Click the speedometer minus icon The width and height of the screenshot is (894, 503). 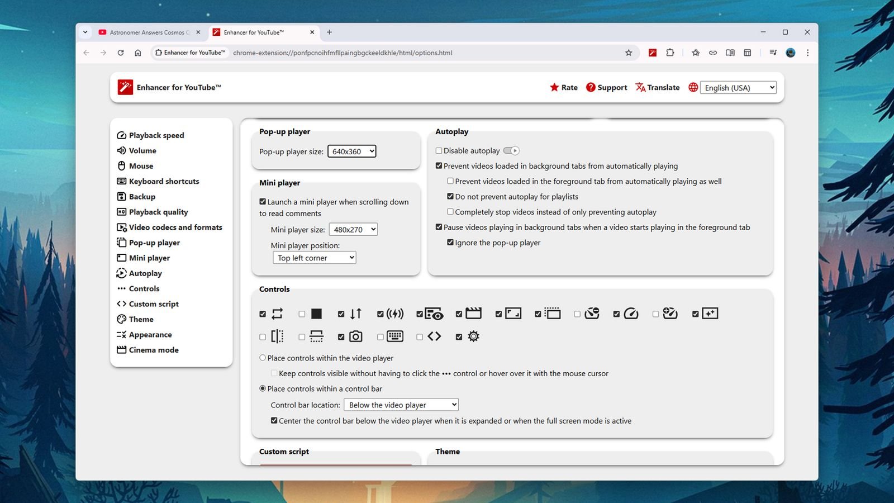point(592,313)
